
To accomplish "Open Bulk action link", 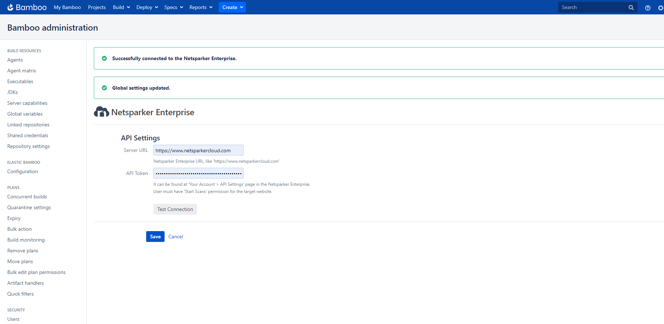I will 19,229.
